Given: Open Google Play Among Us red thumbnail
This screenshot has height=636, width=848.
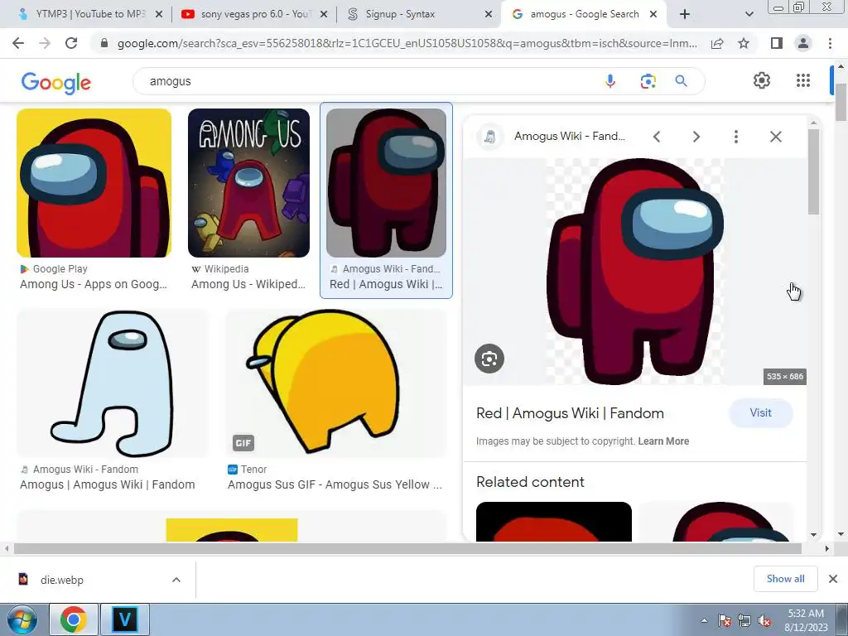Looking at the screenshot, I should point(94,183).
